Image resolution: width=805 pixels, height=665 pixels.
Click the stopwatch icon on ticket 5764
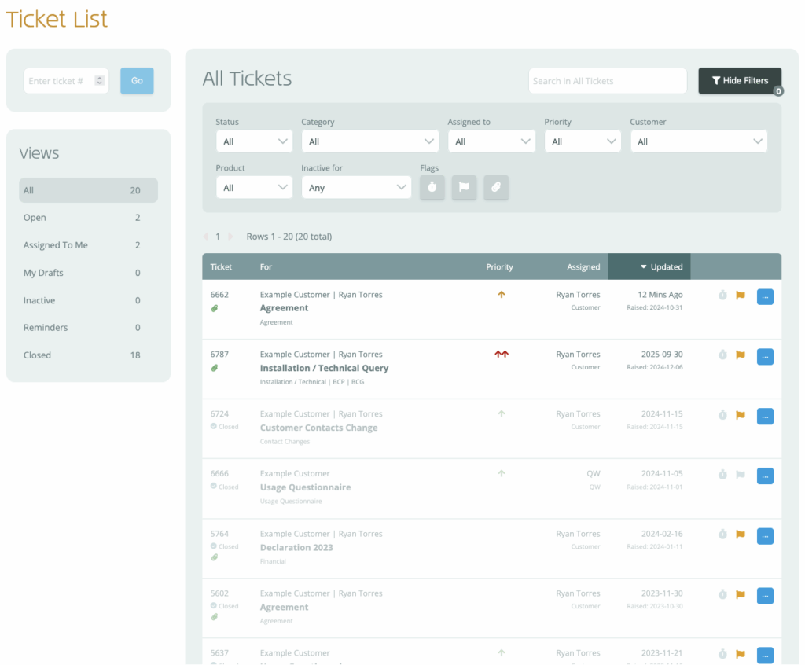point(722,535)
